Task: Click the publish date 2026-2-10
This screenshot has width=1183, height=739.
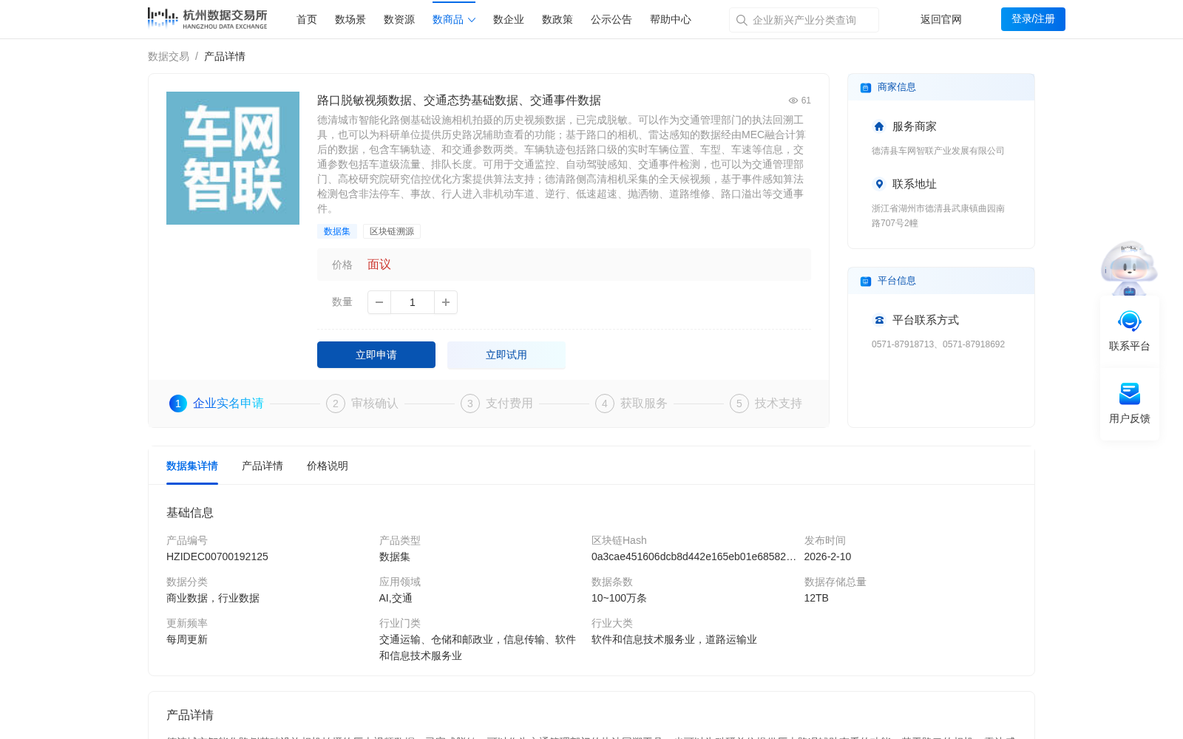Action: click(827, 556)
